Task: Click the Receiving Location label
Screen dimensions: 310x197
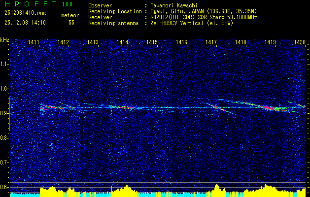Action: tap(115, 11)
